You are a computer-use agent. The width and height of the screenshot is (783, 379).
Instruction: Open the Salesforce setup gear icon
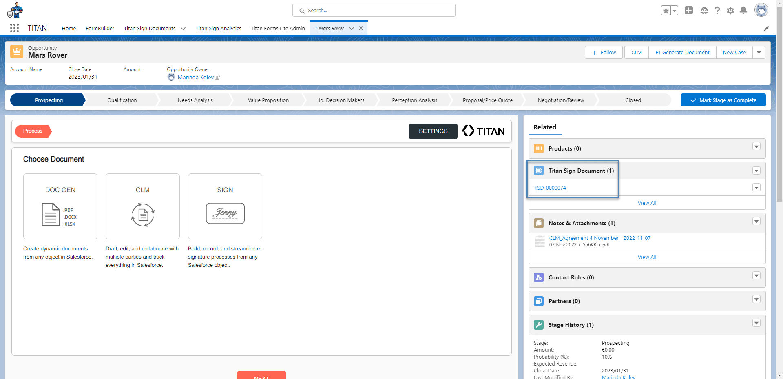730,10
